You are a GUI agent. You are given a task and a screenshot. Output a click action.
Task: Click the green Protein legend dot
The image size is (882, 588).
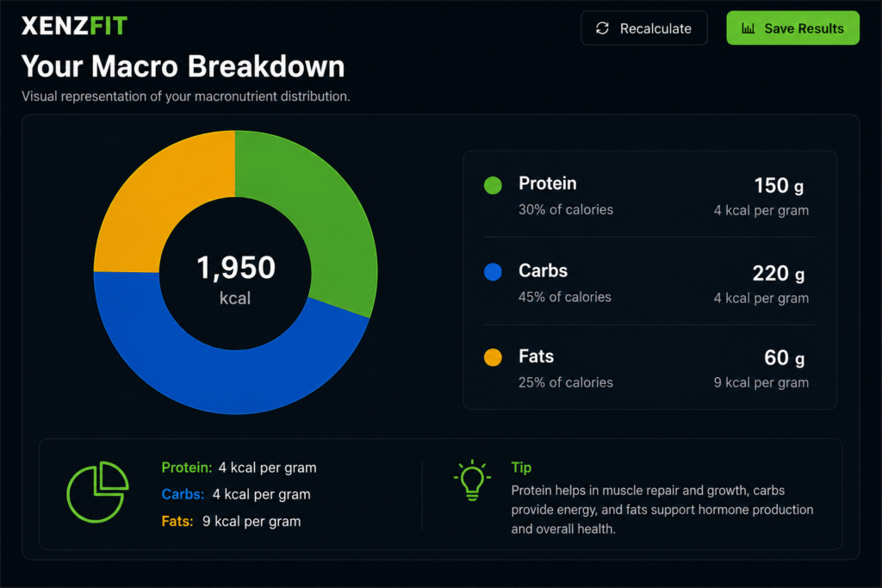(493, 185)
